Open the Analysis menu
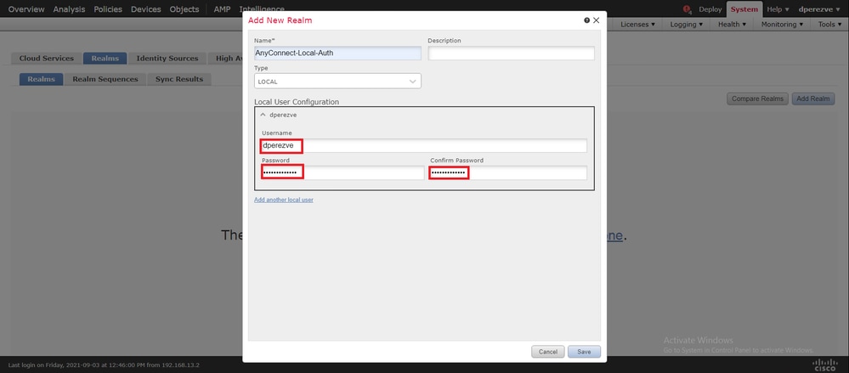The height and width of the screenshot is (373, 849). point(70,9)
